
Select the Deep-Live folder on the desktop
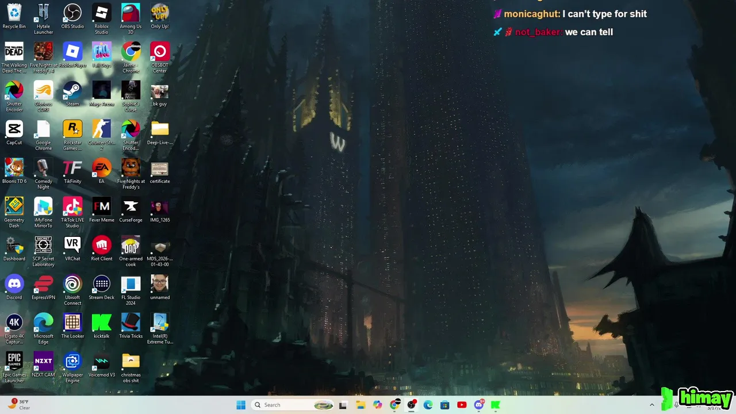pos(160,132)
